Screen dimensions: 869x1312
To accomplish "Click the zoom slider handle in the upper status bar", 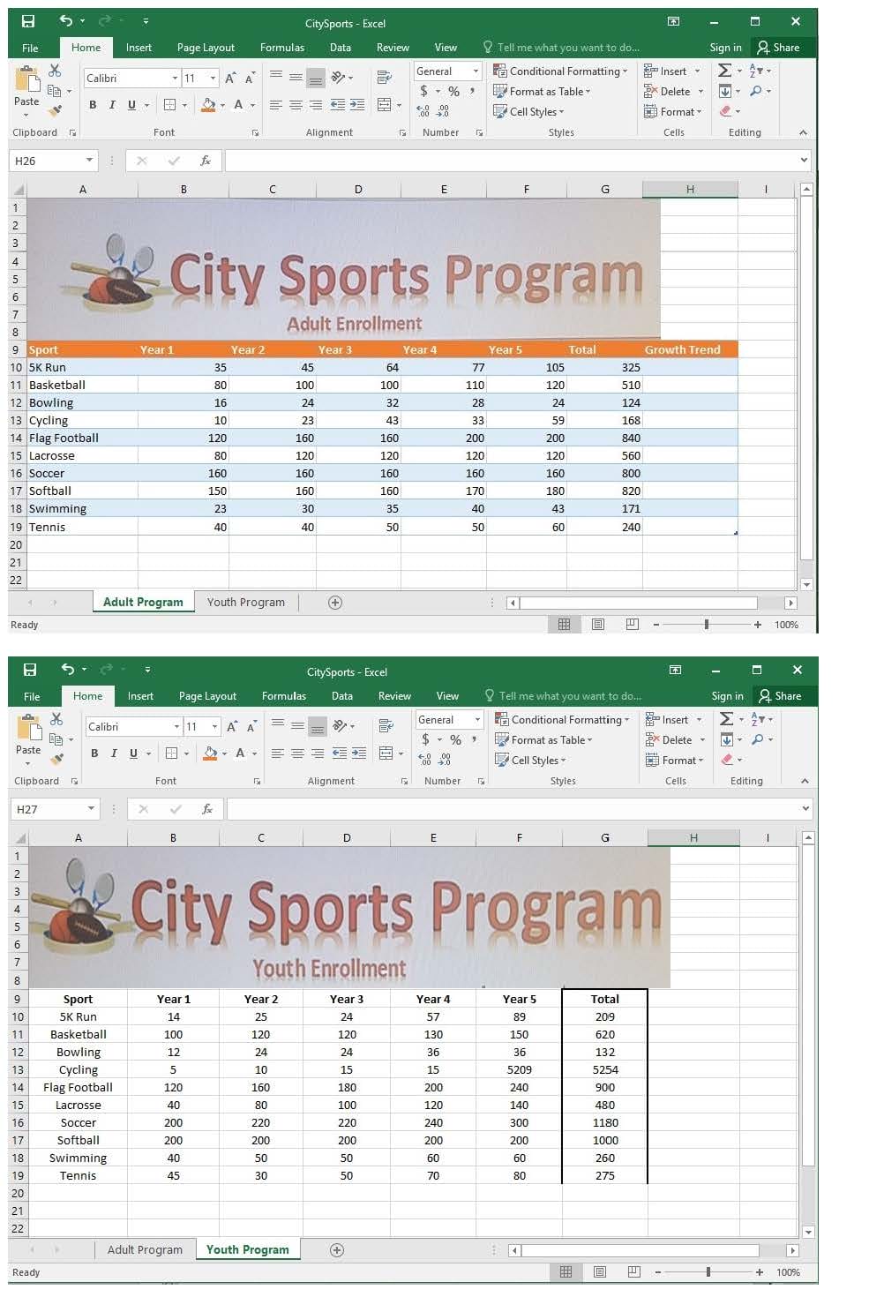I will tap(706, 625).
